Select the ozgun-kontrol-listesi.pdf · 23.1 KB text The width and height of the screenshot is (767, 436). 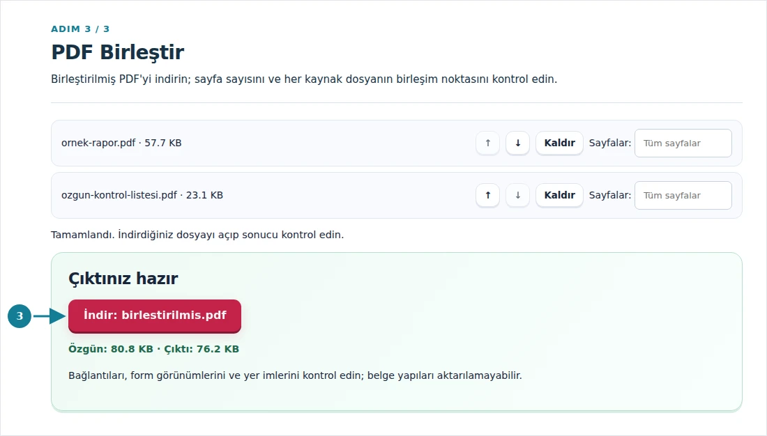point(142,195)
